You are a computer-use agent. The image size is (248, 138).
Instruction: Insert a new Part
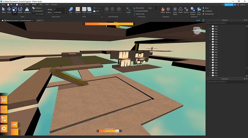pyautogui.click(x=71, y=10)
